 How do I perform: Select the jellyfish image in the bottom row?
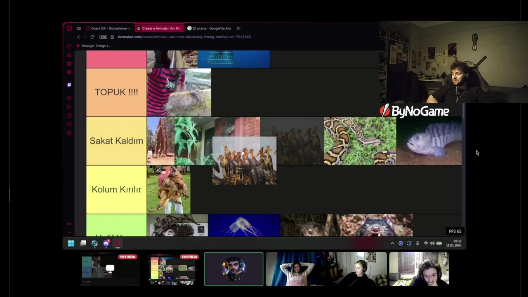pyautogui.click(x=244, y=225)
